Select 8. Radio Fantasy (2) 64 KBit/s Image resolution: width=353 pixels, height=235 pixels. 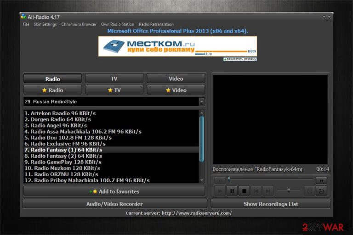click(x=111, y=156)
